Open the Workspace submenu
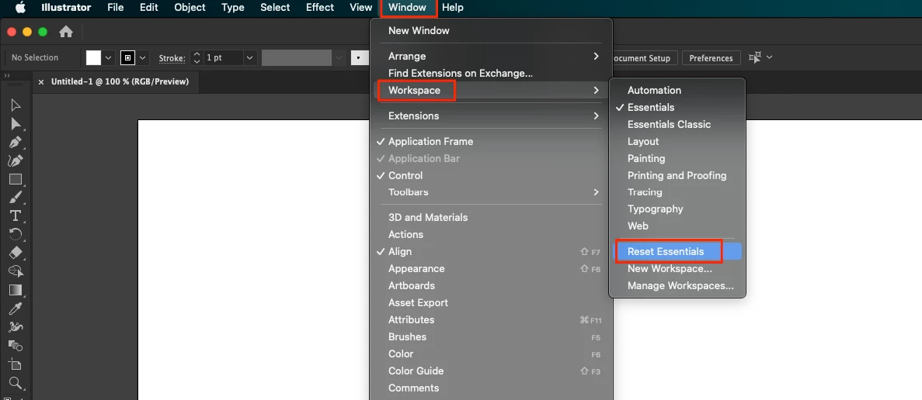Screen dimensions: 922x400 pos(491,91)
